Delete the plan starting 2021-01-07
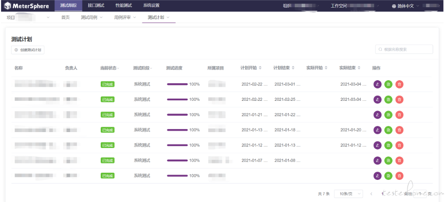 coord(399,160)
